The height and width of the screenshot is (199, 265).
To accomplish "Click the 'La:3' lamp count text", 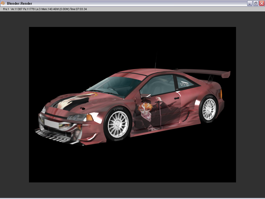I will (38, 9).
